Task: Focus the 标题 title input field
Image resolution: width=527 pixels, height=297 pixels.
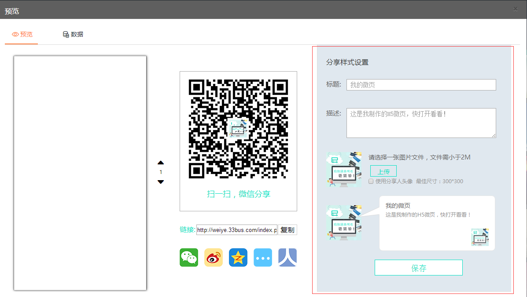Action: coord(421,85)
